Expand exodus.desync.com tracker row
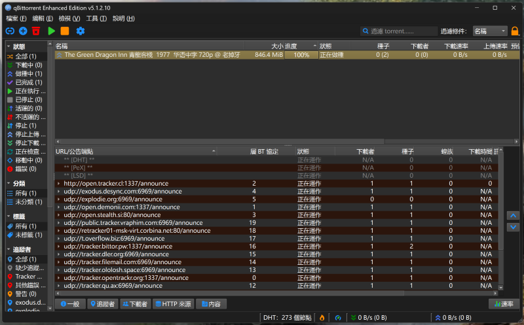 (x=58, y=192)
